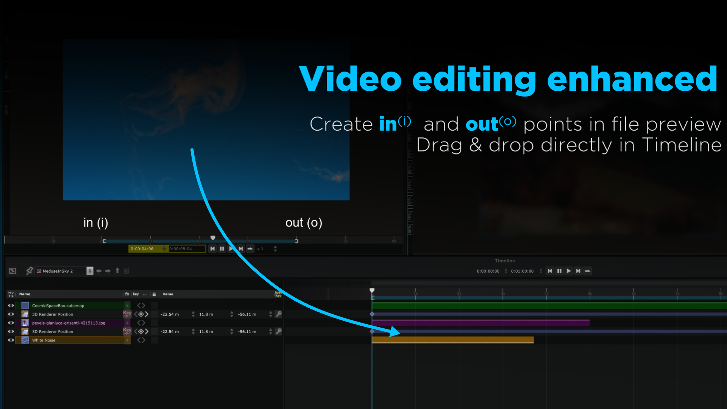727x409 pixels.
Task: Pause the Timeline playback
Action: click(559, 271)
